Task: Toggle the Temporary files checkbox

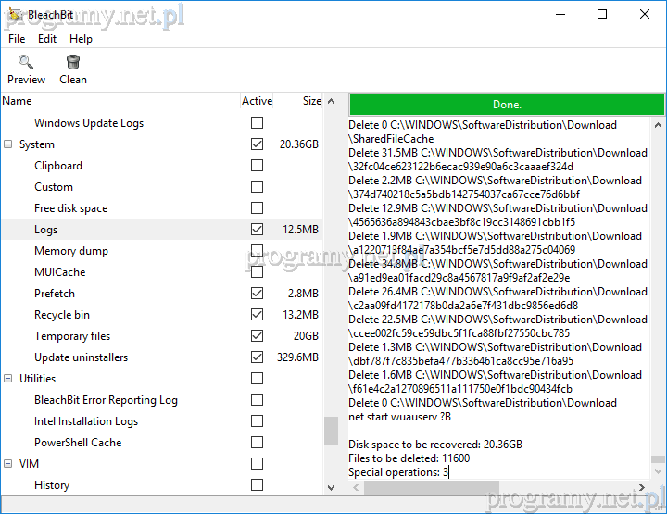Action: [257, 336]
